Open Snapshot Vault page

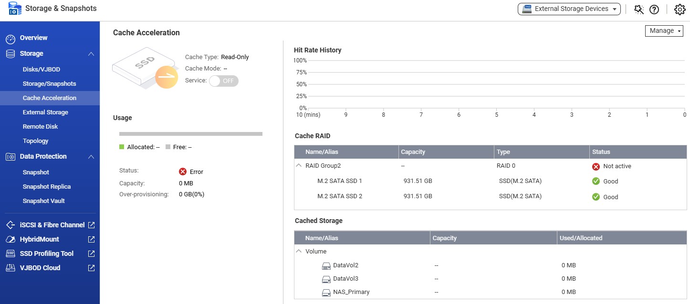pos(44,201)
